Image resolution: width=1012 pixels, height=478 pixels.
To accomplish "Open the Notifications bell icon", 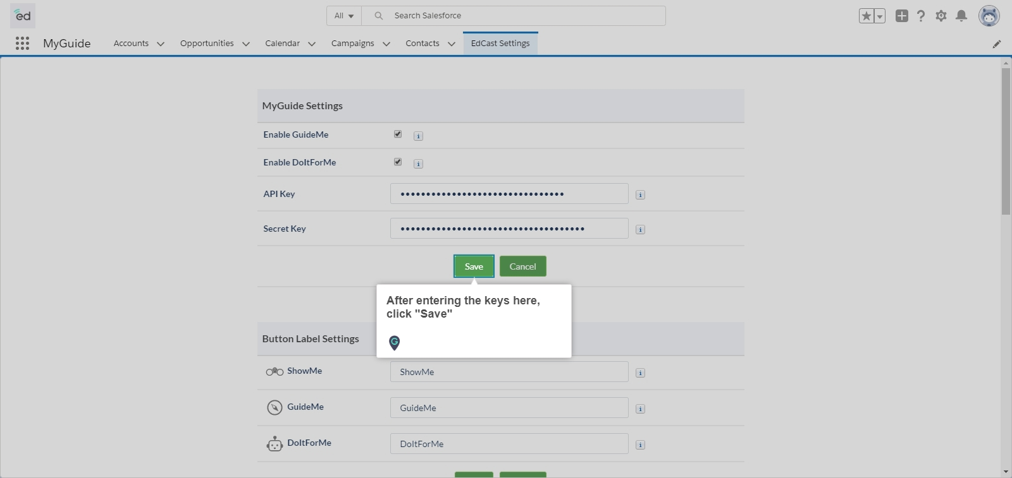I will coord(961,16).
